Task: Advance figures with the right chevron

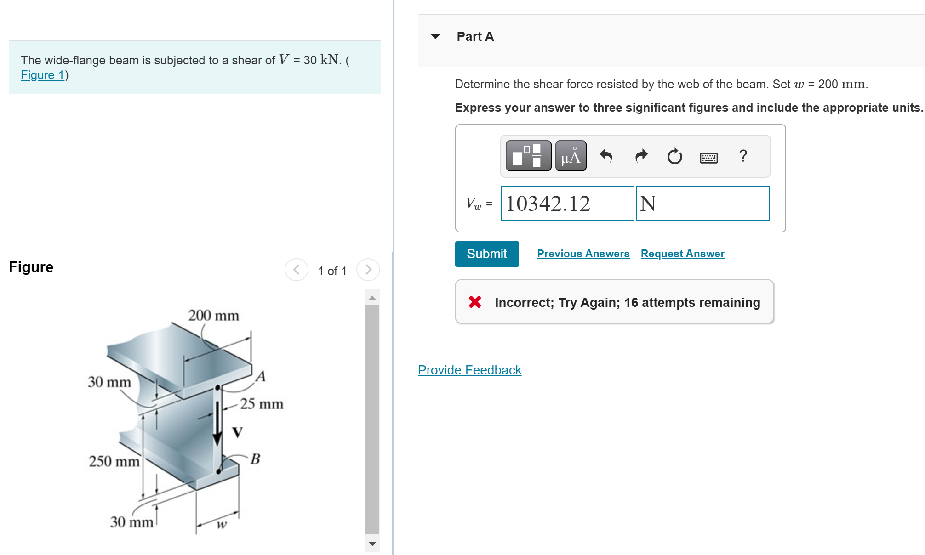Action: (x=368, y=270)
